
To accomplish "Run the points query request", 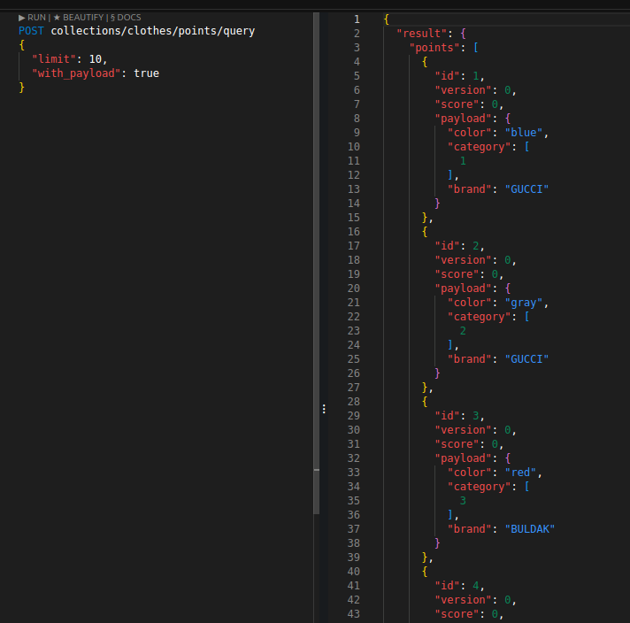I will 33,18.
